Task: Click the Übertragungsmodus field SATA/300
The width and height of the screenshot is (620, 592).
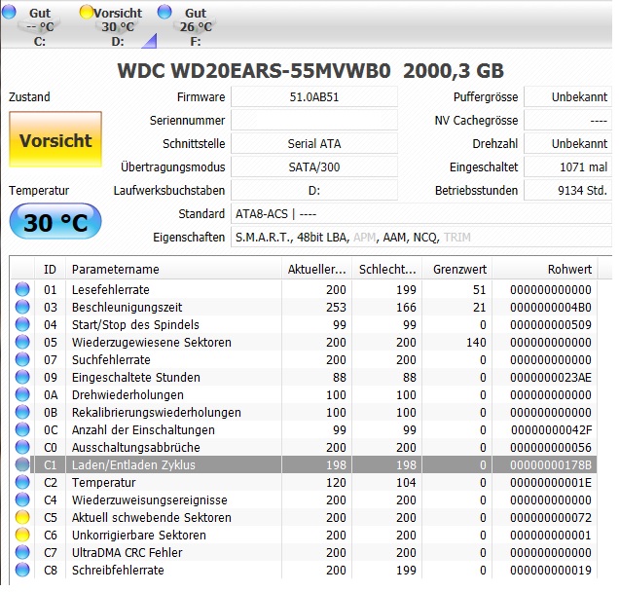Action: point(314,166)
